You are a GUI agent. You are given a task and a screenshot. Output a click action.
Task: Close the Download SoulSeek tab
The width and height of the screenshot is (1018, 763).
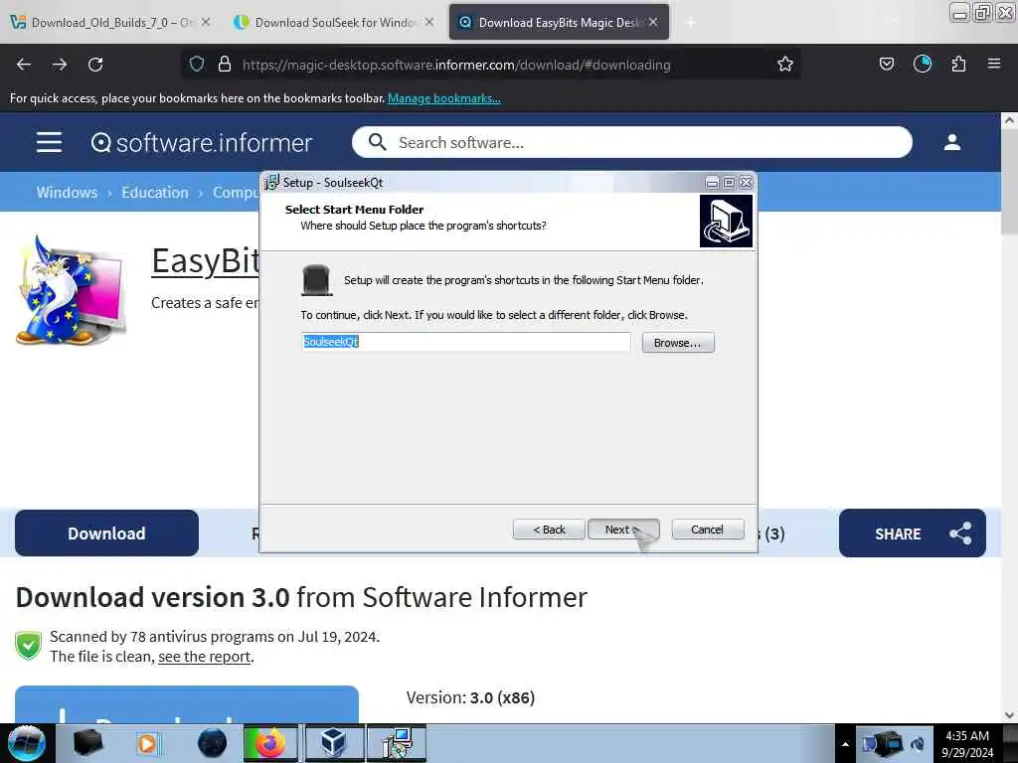pyautogui.click(x=429, y=22)
